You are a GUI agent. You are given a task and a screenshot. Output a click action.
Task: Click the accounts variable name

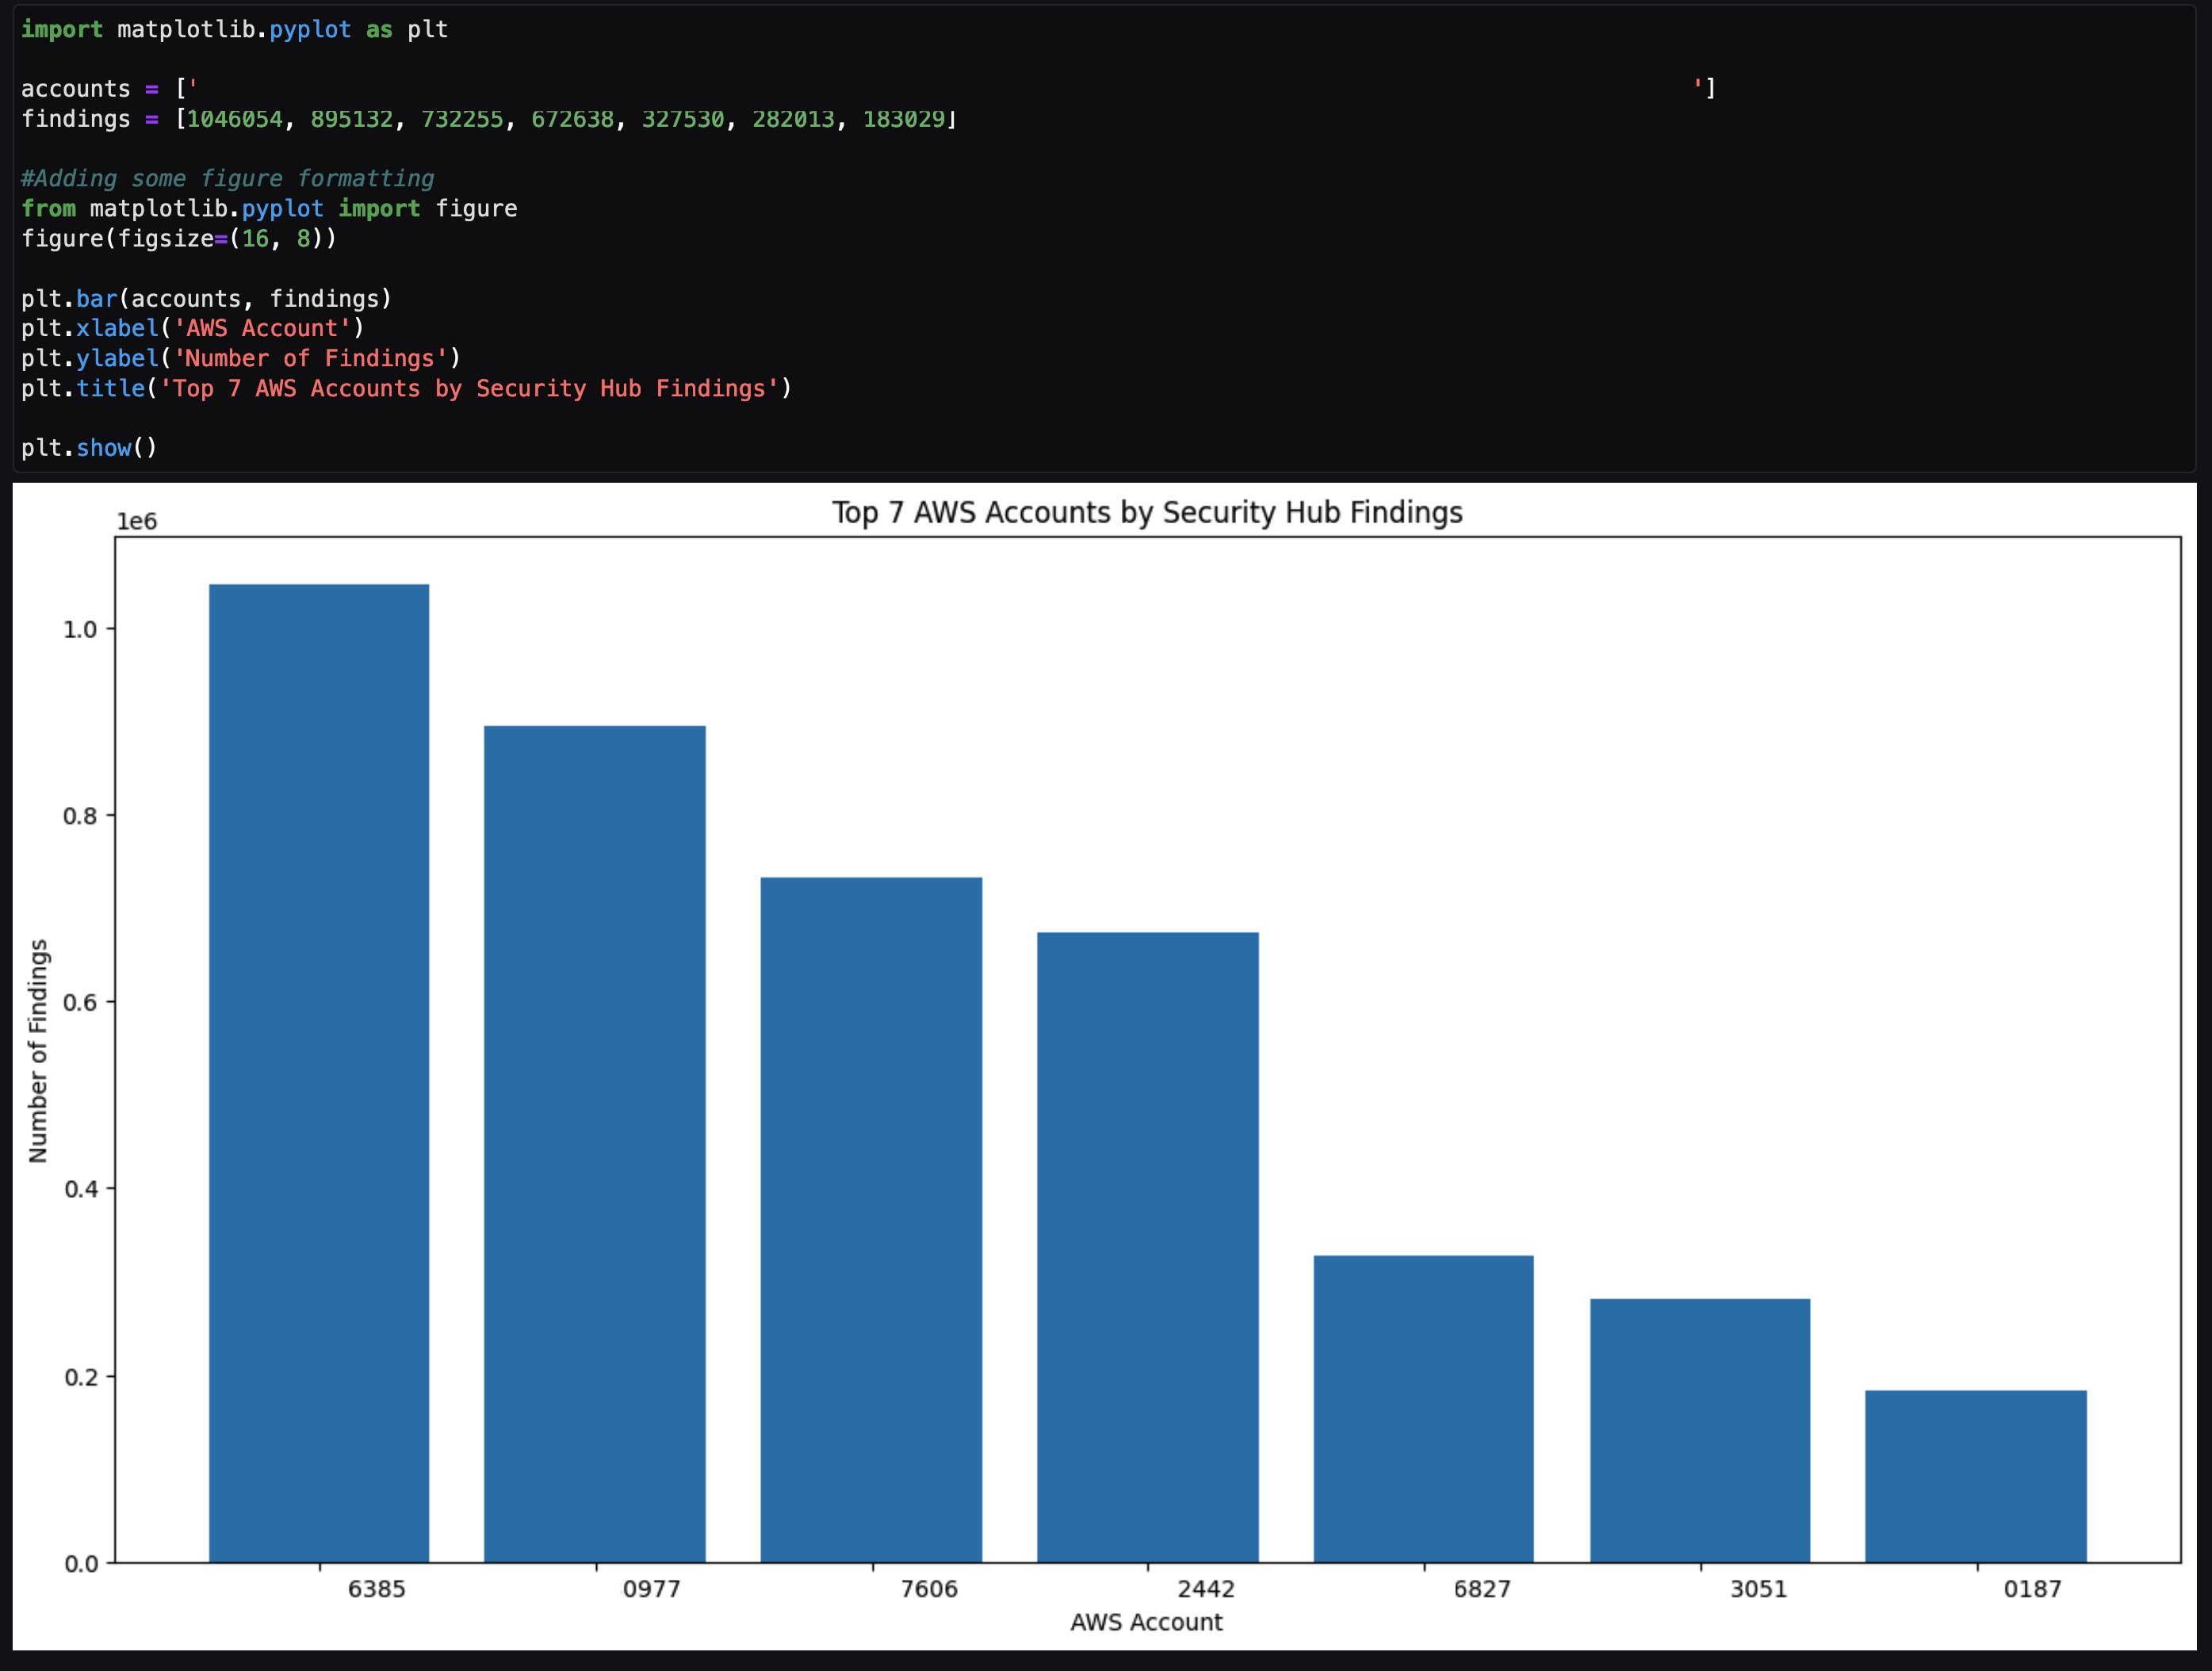pyautogui.click(x=75, y=88)
